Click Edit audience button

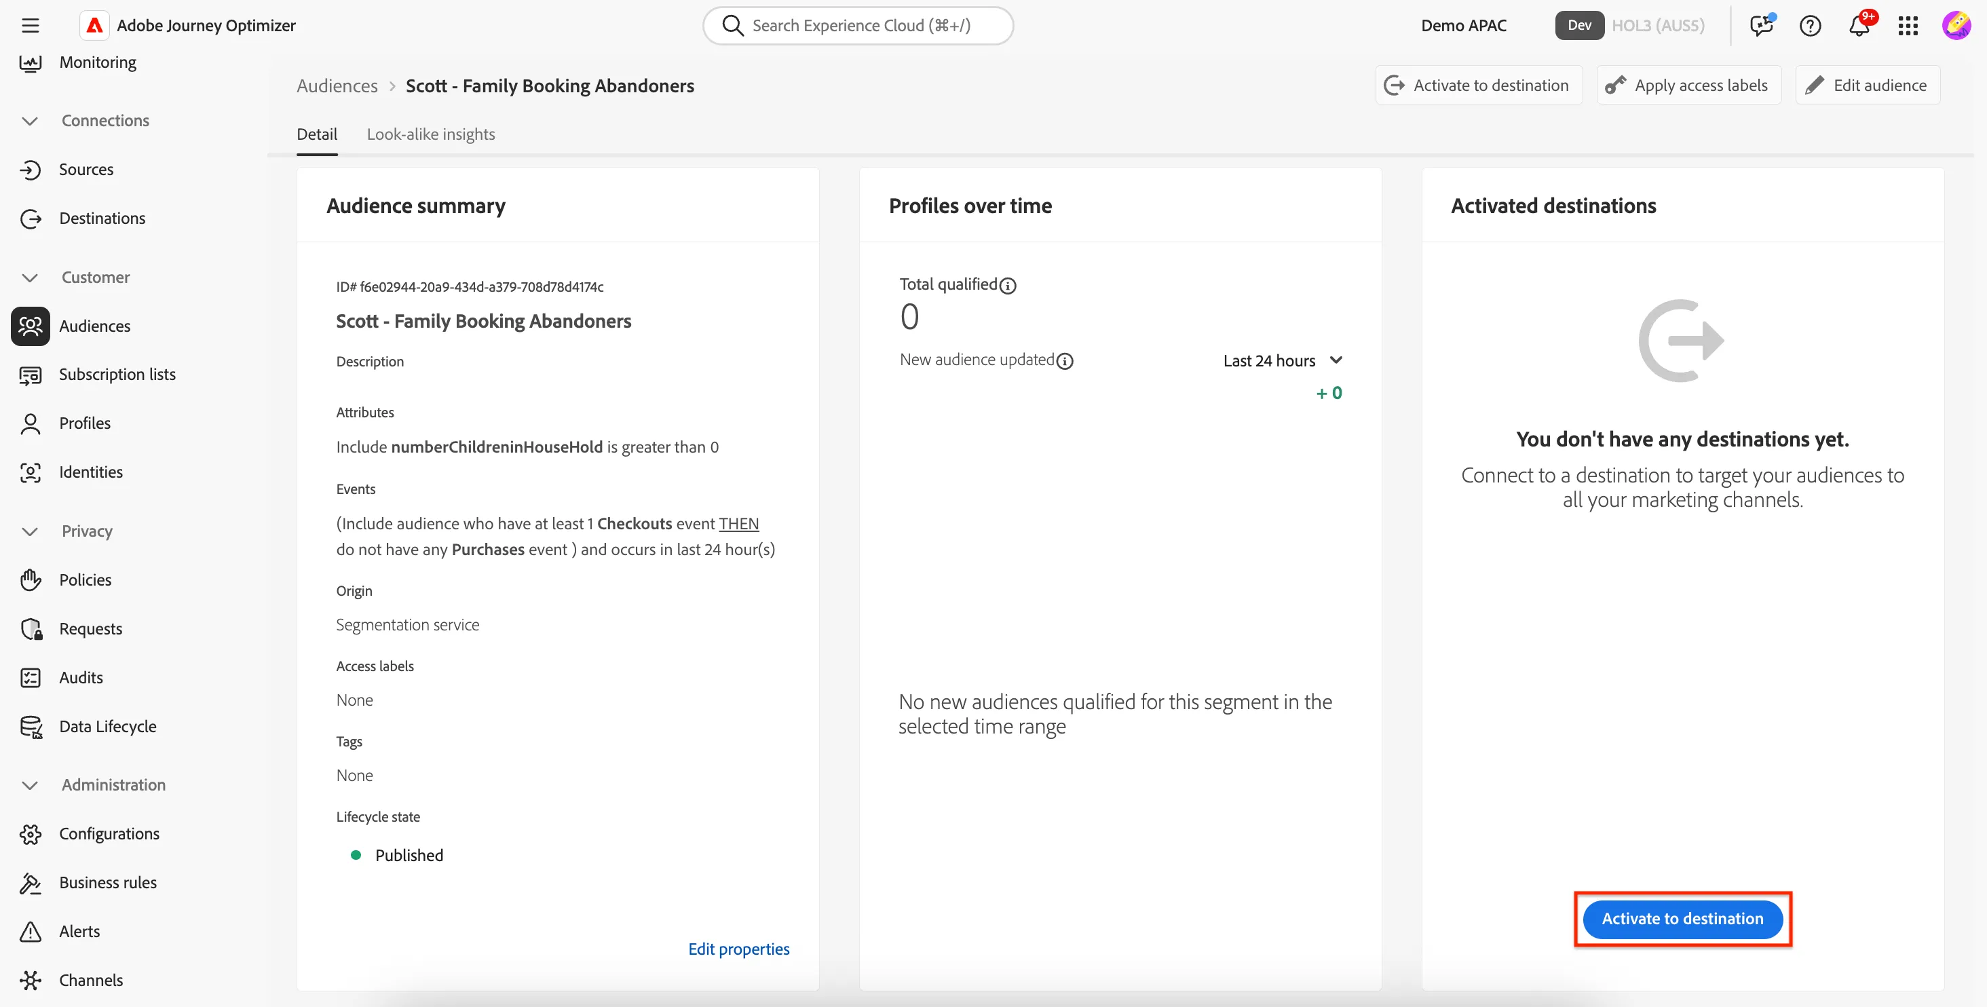tap(1867, 85)
